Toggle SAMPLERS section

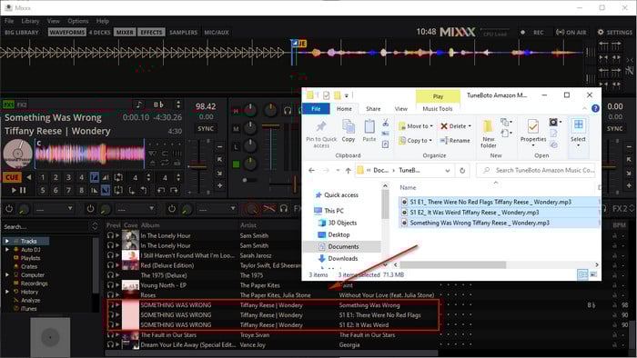pyautogui.click(x=183, y=32)
